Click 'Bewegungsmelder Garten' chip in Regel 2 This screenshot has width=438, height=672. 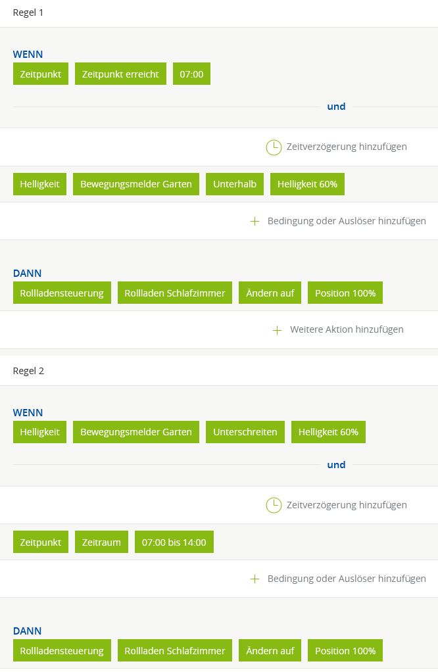(x=136, y=432)
